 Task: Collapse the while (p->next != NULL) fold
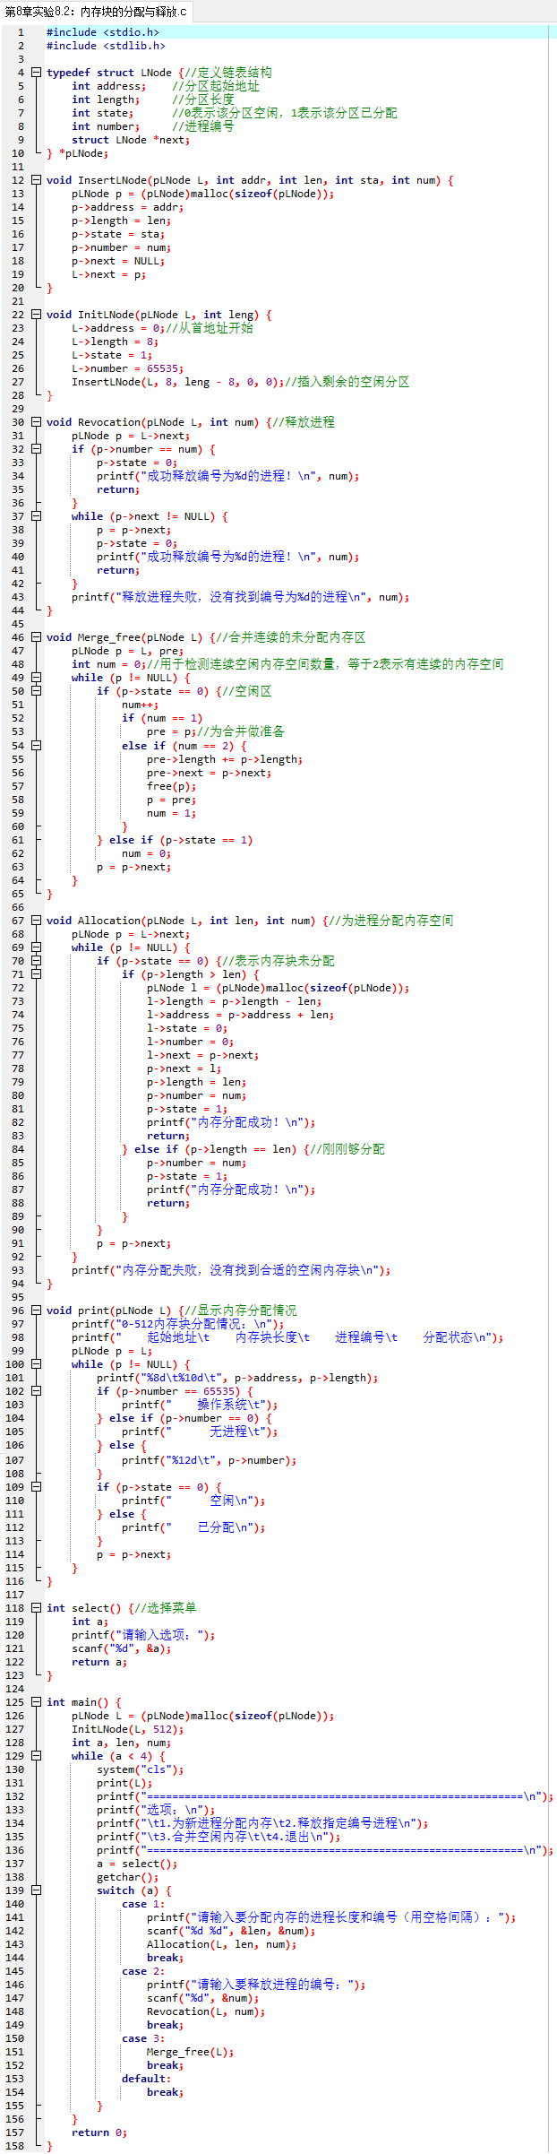coord(36,516)
